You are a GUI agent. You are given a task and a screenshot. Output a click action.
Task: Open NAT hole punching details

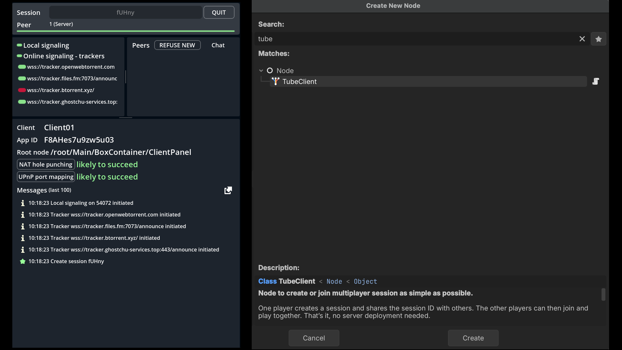(x=46, y=164)
